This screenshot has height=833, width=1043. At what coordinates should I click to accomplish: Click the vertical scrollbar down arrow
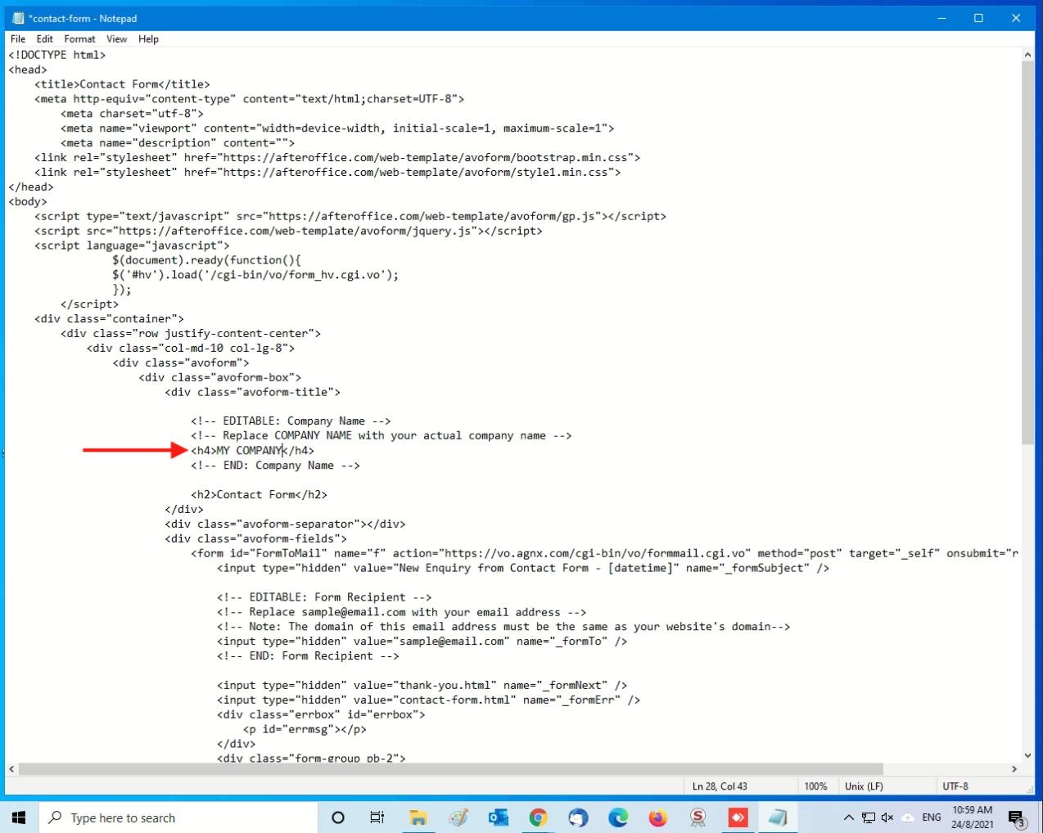pos(1027,755)
